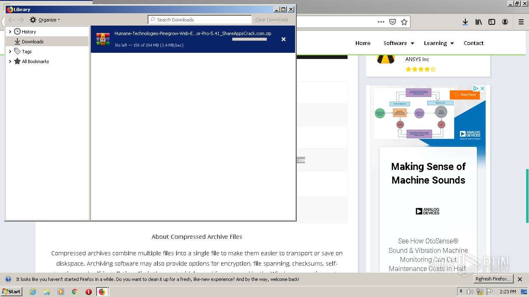Click the notification bar question icon
This screenshot has height=297, width=529.
coord(8,279)
